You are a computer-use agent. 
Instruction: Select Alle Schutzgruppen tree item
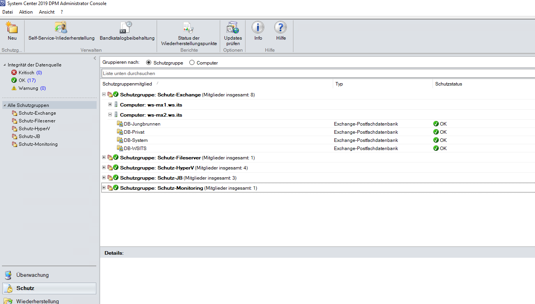pyautogui.click(x=49, y=105)
